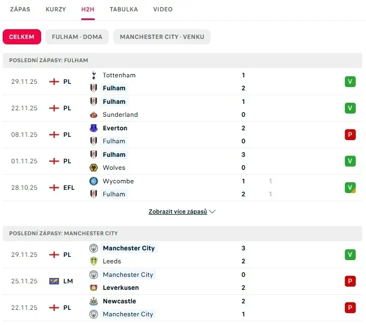Open the Kurzy tab
The height and width of the screenshot is (325, 366).
(x=56, y=10)
